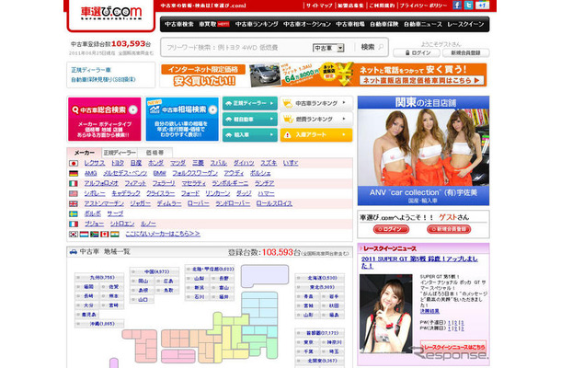The height and width of the screenshot is (368, 561).
Task: Click the Netherlands flag icon
Action: coord(84,234)
